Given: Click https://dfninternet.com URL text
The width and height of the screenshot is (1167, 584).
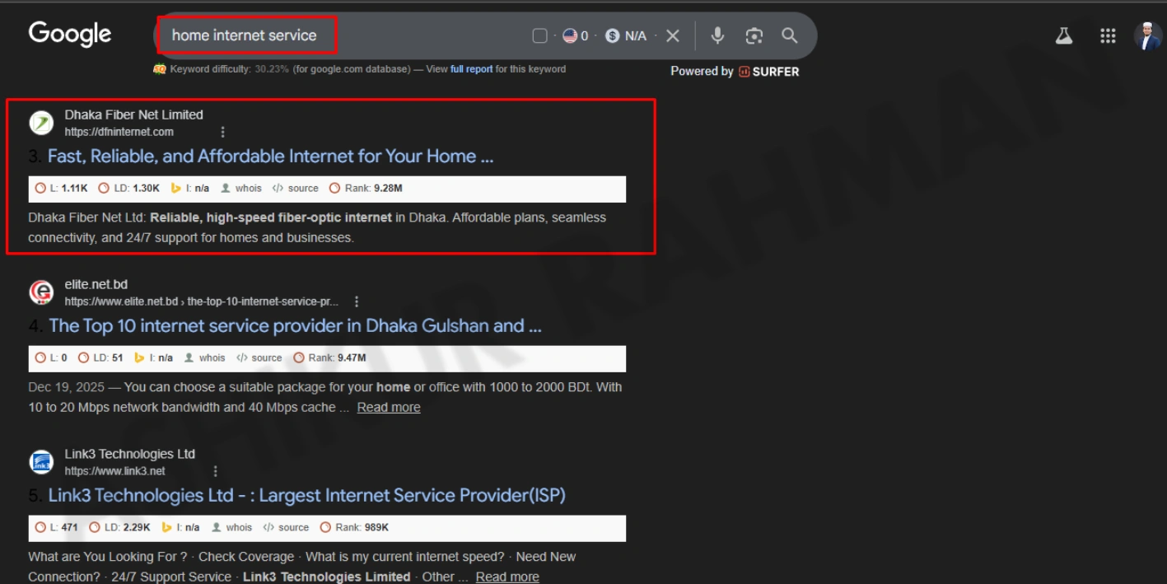Looking at the screenshot, I should click(119, 132).
